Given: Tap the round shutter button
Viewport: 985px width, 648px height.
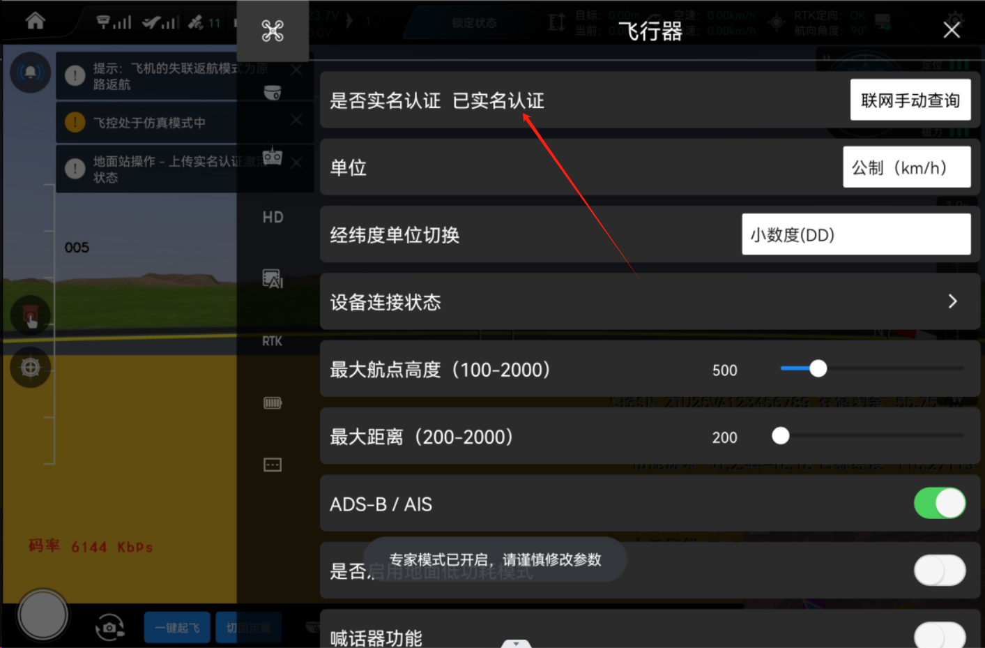Looking at the screenshot, I should point(43,615).
